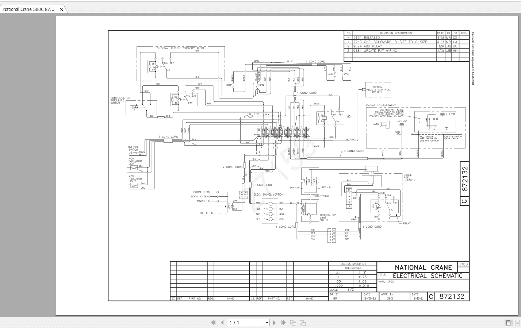This screenshot has width=521, height=328.
Task: Rotate the page counterclockwise
Action: click(x=293, y=323)
